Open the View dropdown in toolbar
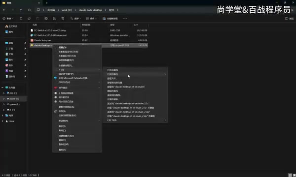296x177 pixels. tap(91, 18)
